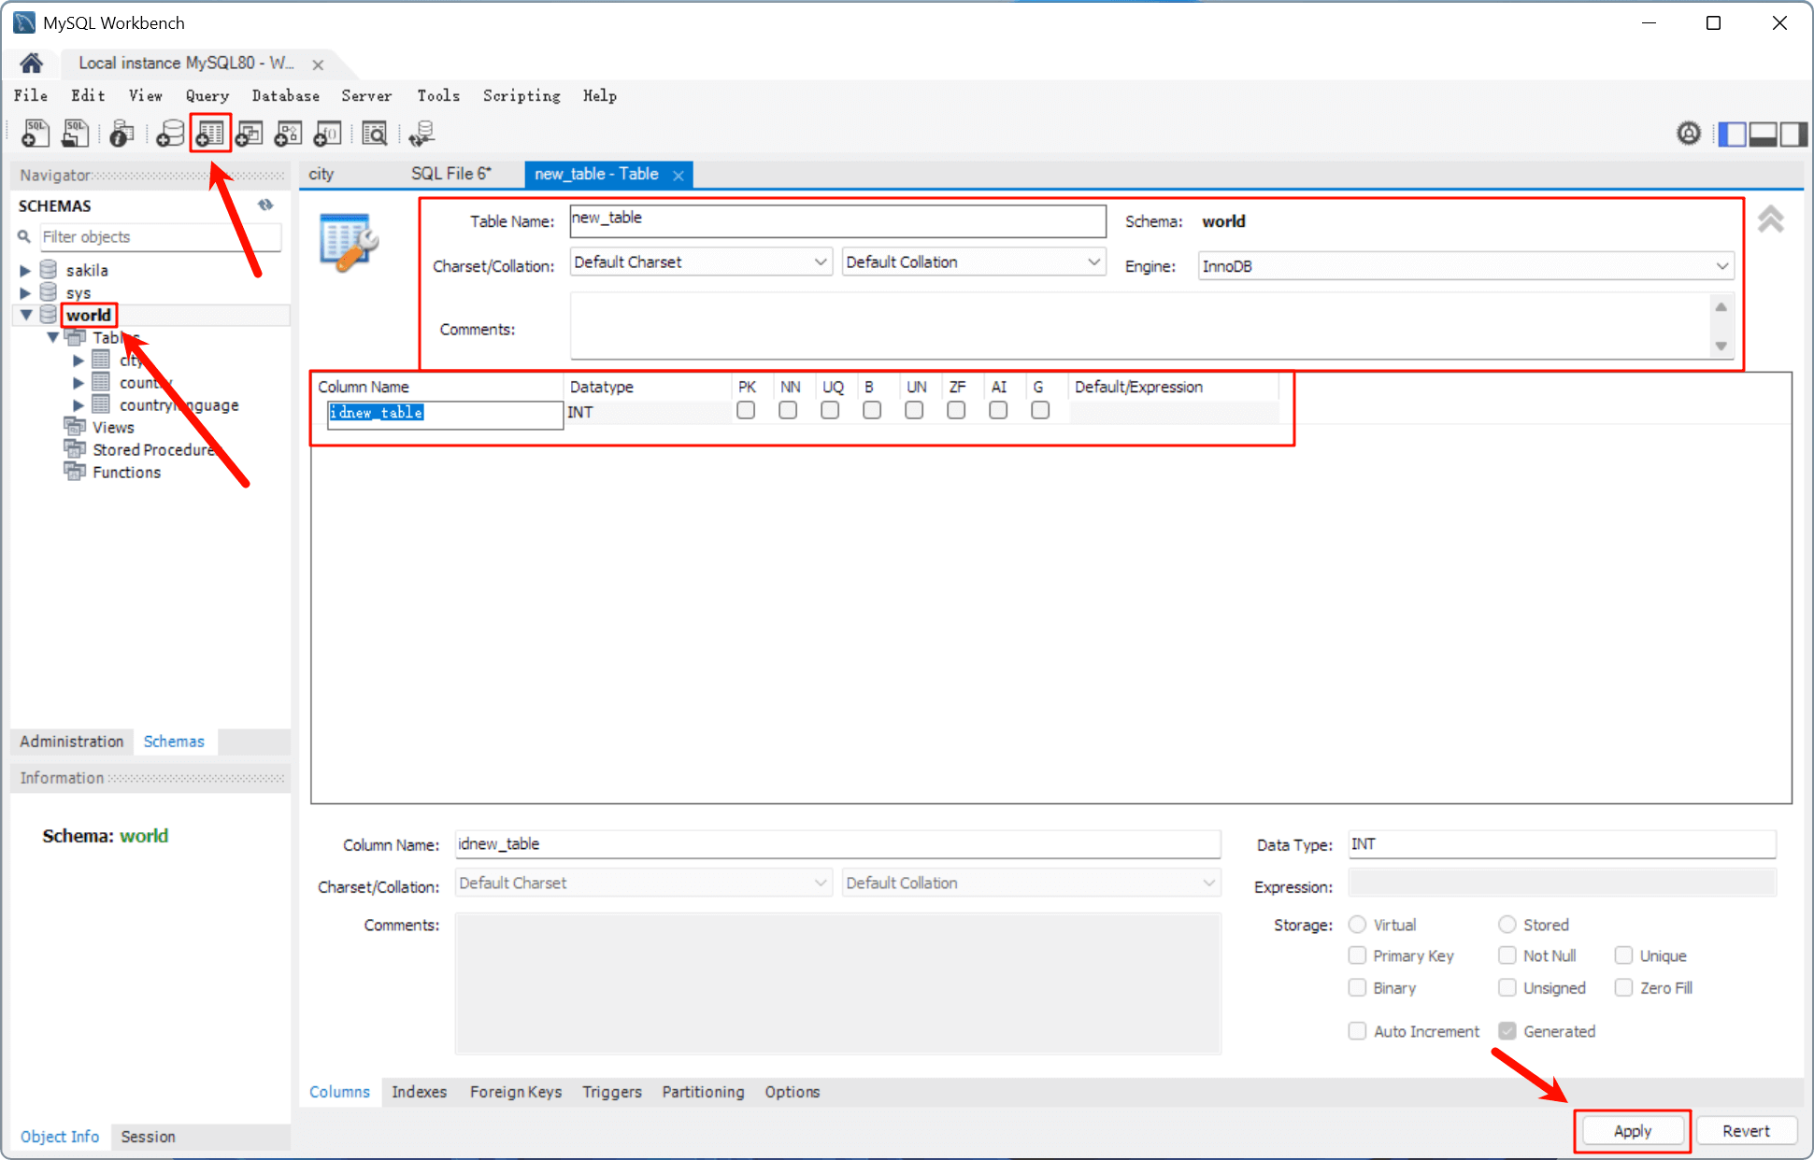The height and width of the screenshot is (1160, 1814).
Task: Create a new table toolbar icon
Action: point(210,134)
